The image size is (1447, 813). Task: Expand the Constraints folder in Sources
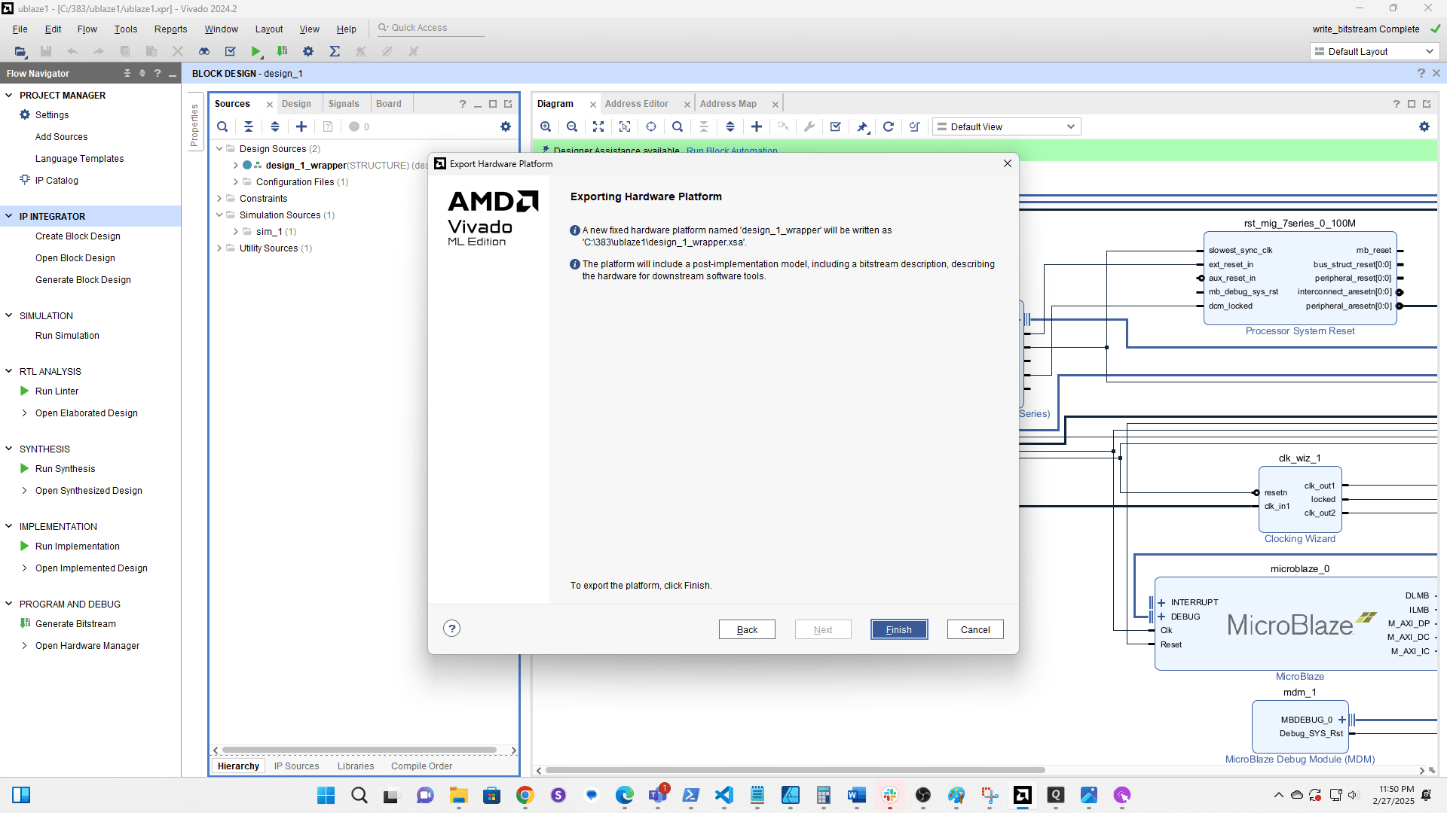coord(219,199)
